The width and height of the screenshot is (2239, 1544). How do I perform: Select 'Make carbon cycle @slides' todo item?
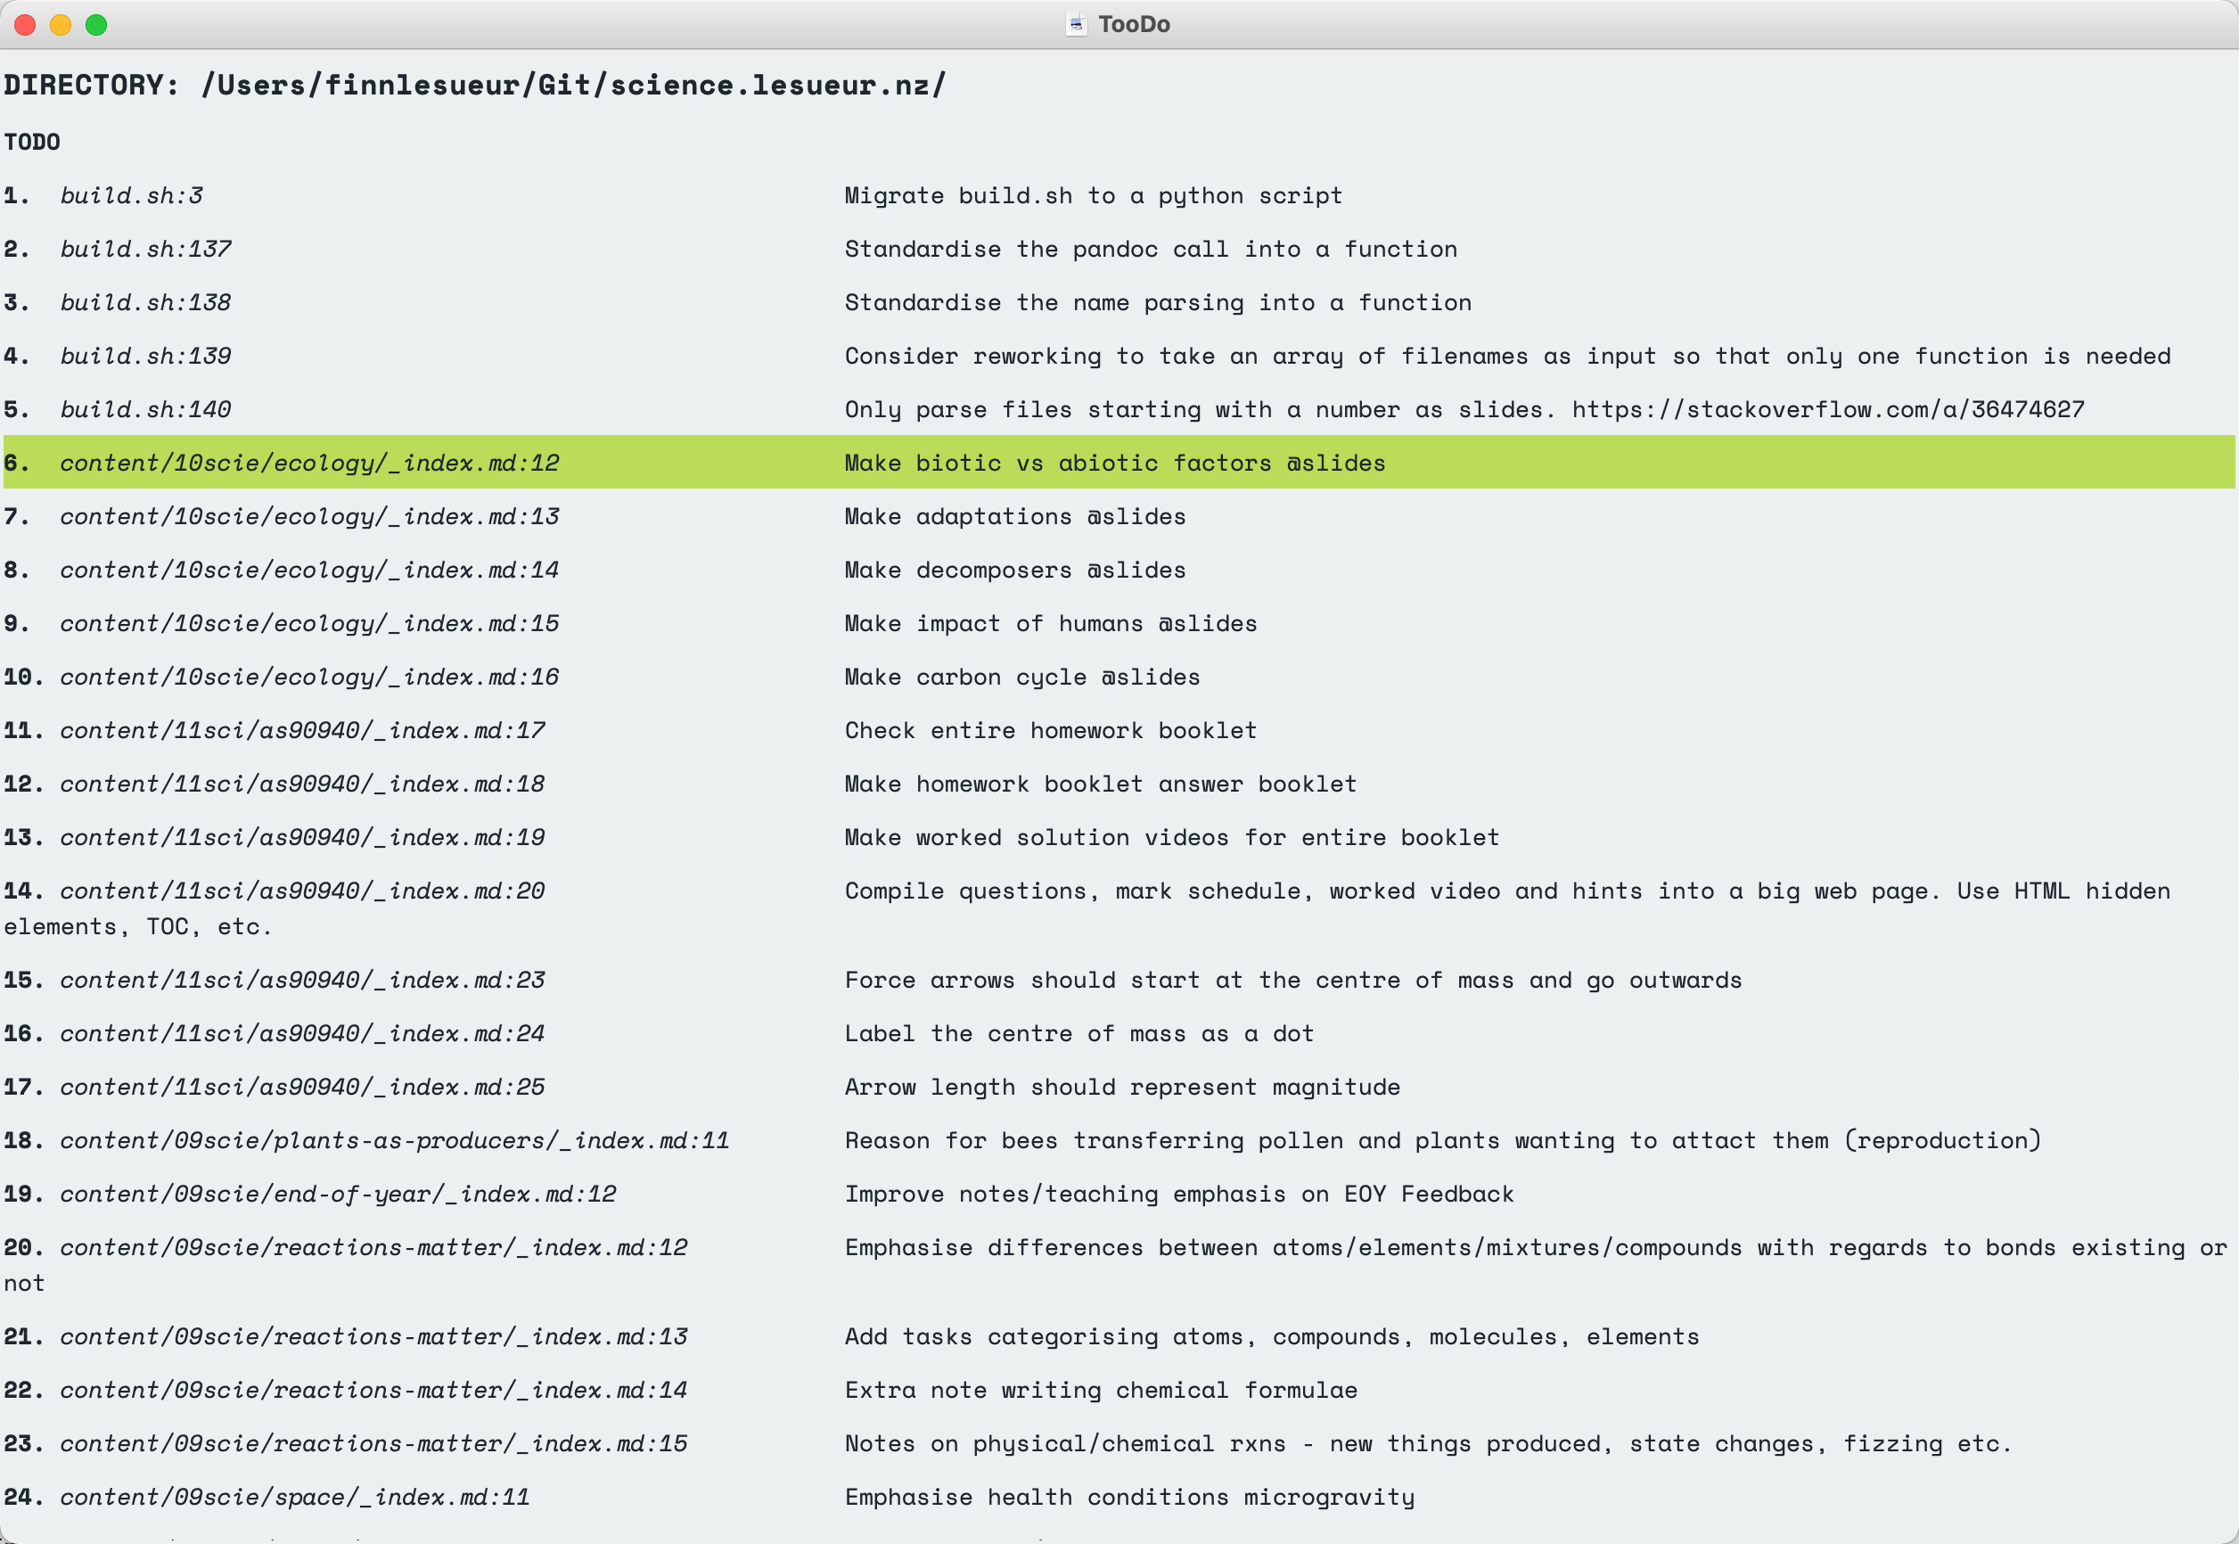click(x=1021, y=678)
